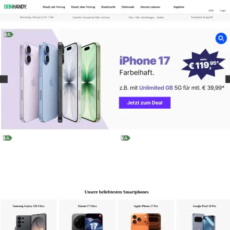Click the €119,95 price starburst badge
This screenshot has width=230, height=230.
coord(203,64)
